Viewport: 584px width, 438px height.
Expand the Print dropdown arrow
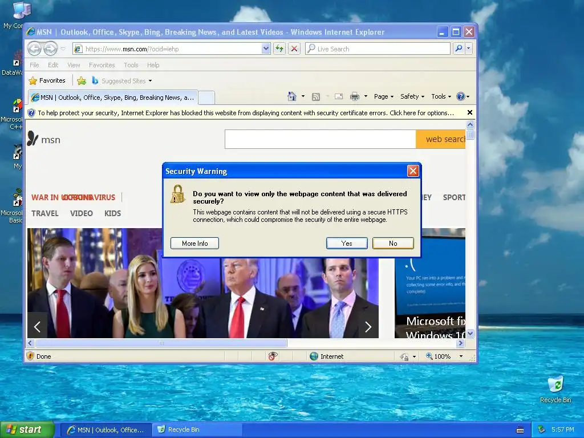[x=366, y=96]
